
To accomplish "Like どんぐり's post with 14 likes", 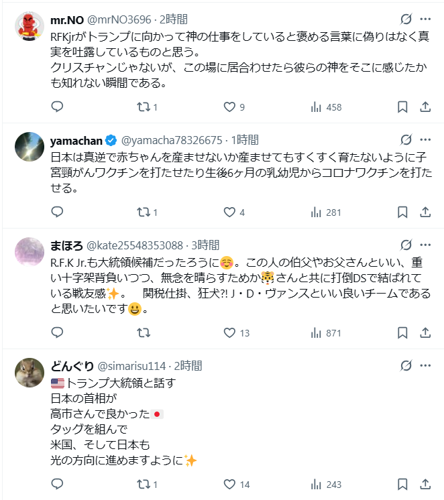I will coord(229,484).
